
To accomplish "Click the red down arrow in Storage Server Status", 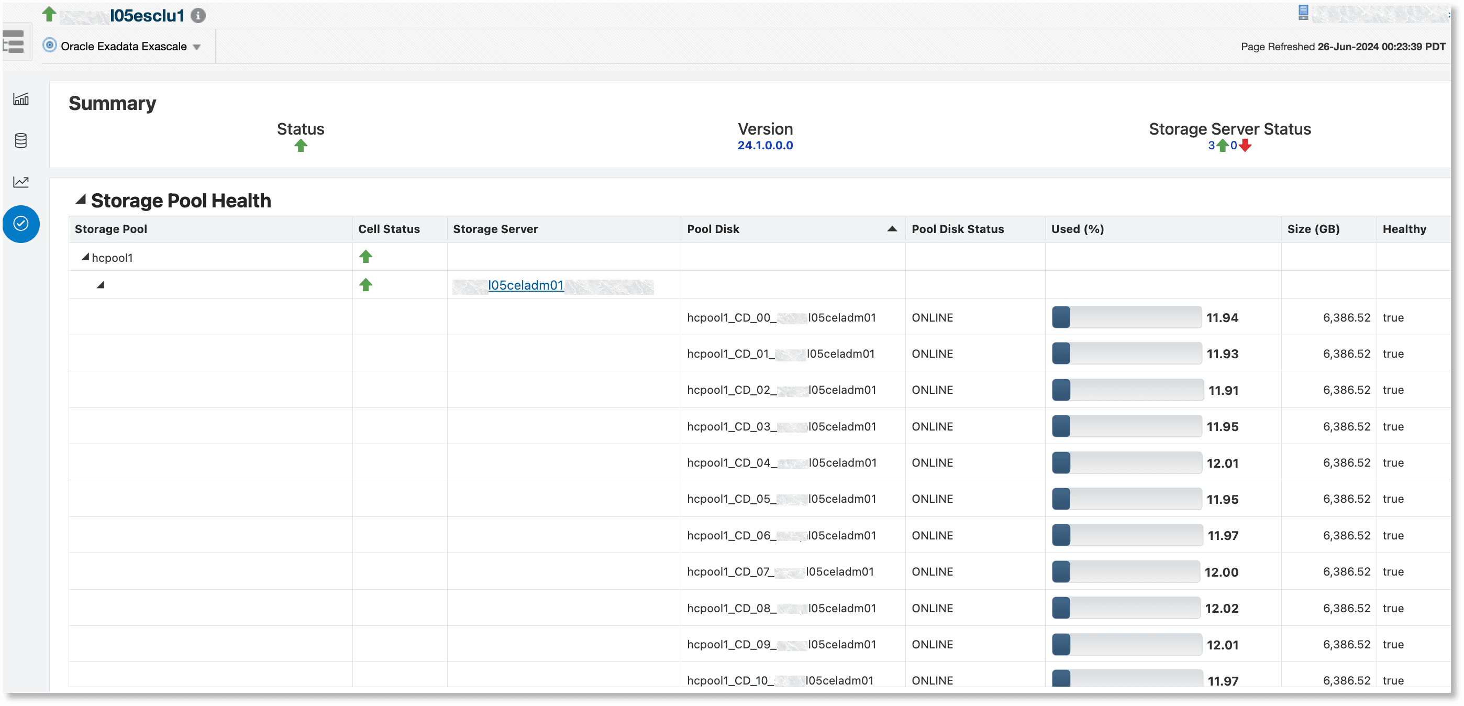I will click(x=1245, y=146).
